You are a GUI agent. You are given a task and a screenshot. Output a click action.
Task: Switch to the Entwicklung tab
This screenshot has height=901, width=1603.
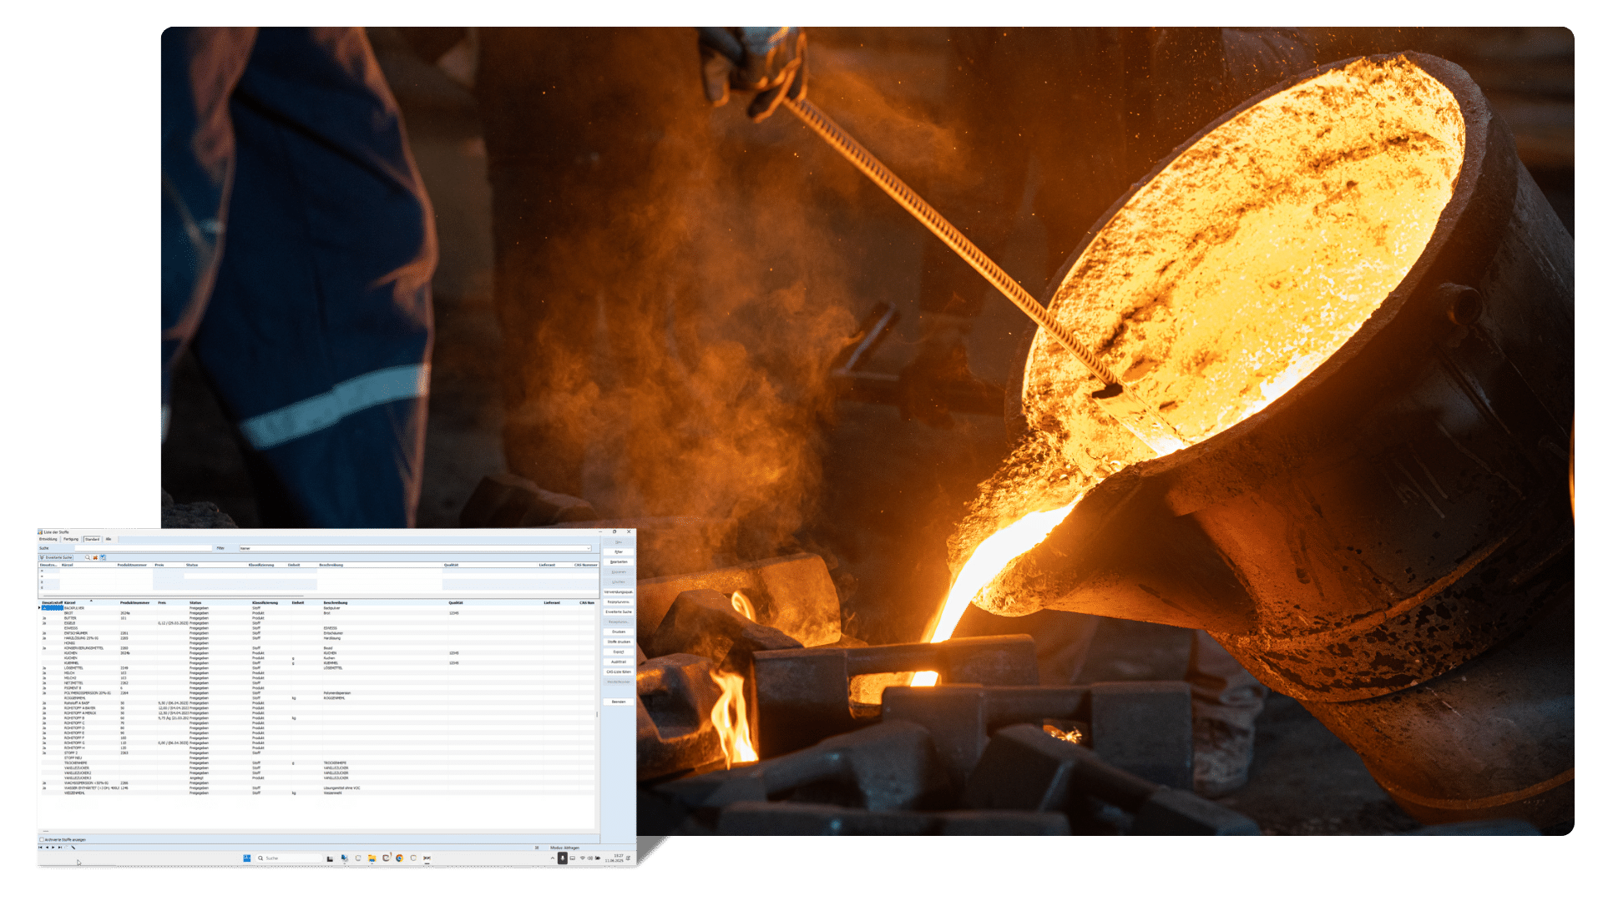(x=48, y=539)
